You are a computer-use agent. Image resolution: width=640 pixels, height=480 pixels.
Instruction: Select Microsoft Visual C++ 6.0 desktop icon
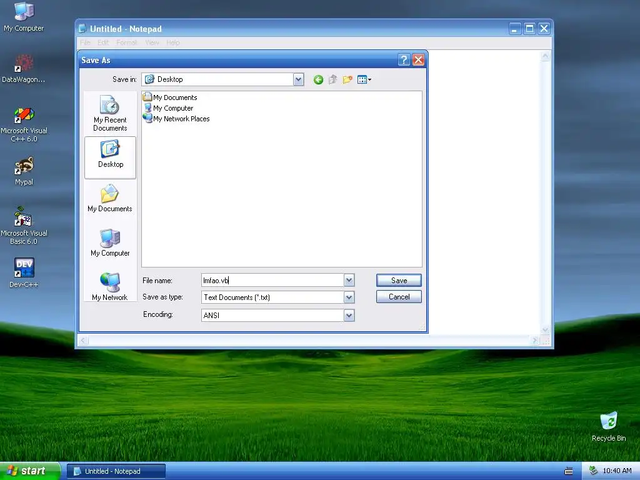tap(24, 124)
